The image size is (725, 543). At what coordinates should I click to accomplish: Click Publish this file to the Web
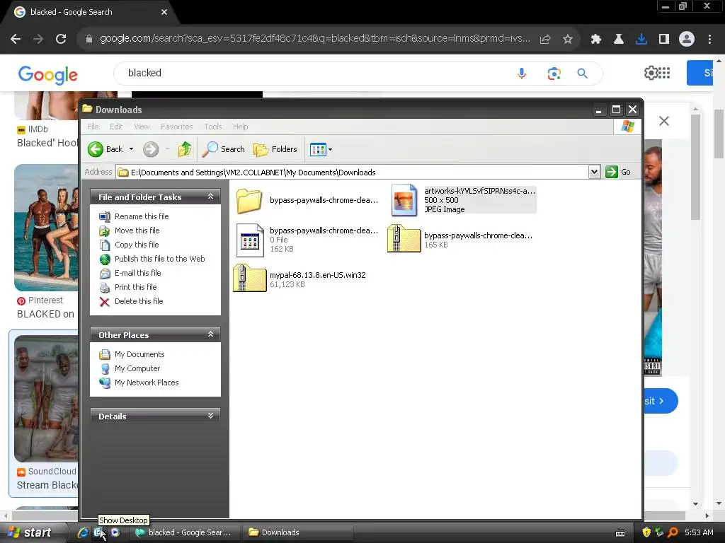click(159, 259)
